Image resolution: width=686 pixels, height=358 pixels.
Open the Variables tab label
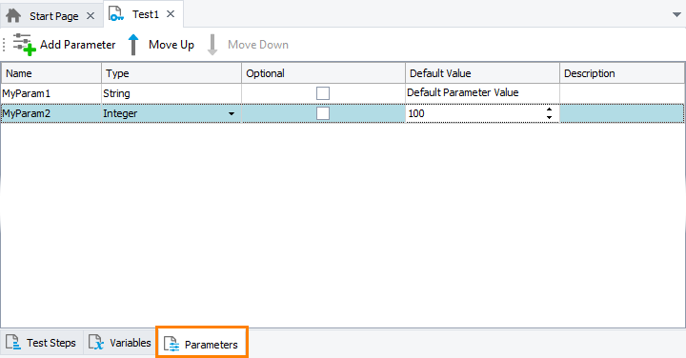pos(131,343)
